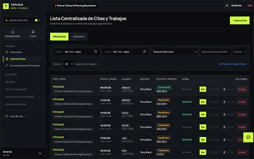Click Anular for the 18/09/26 appointment
The height and width of the screenshot is (159, 254).
pos(242,152)
